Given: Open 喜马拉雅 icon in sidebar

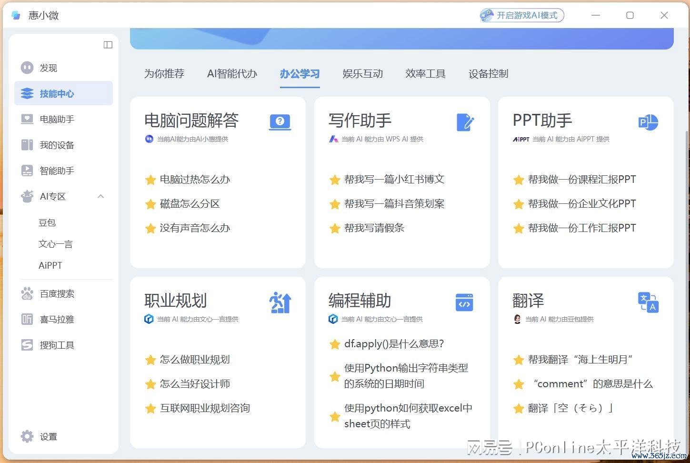Looking at the screenshot, I should (27, 319).
